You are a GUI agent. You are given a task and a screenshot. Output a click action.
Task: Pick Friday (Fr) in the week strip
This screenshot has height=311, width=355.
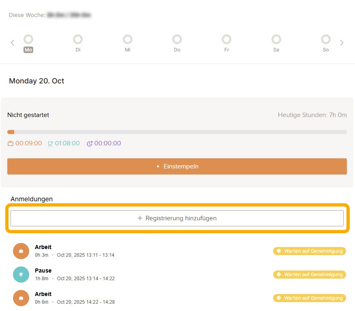point(227,40)
